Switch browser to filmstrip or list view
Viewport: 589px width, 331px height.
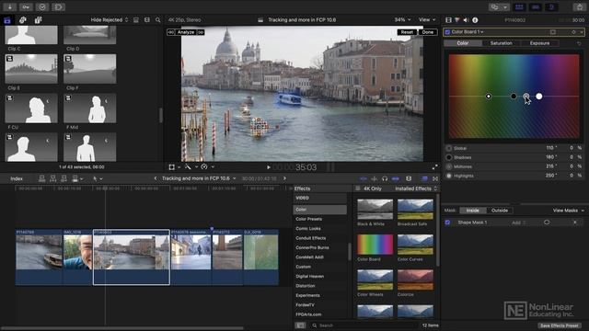tap(147, 20)
